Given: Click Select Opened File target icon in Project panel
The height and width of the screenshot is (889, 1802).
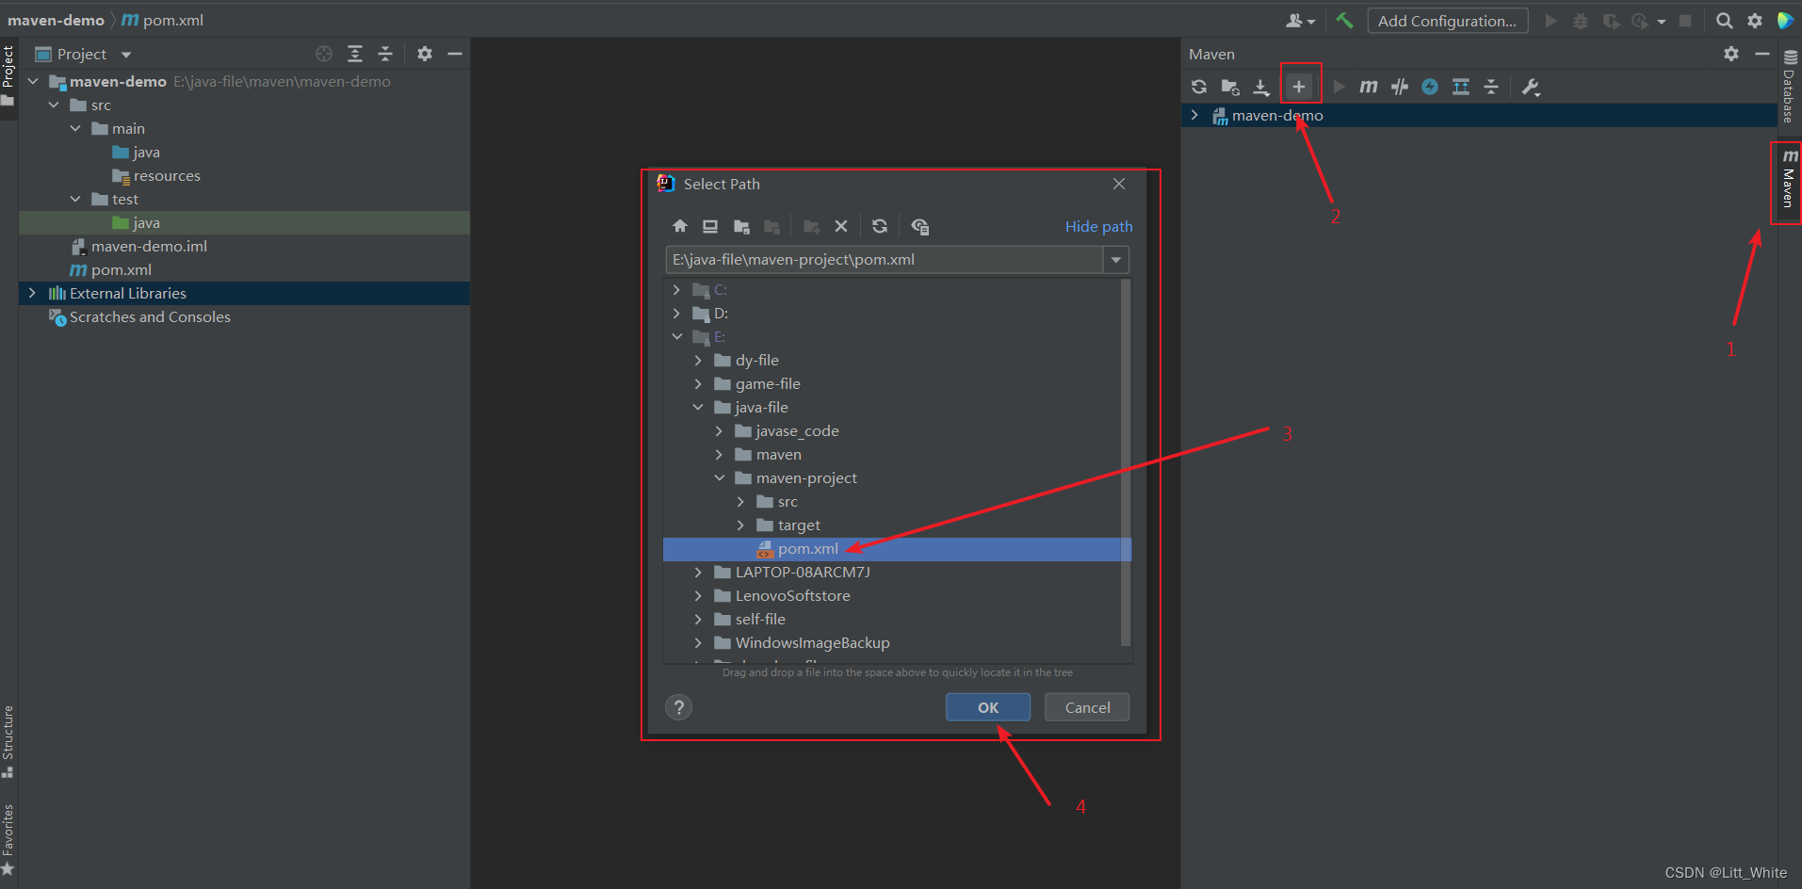Looking at the screenshot, I should pyautogui.click(x=324, y=54).
